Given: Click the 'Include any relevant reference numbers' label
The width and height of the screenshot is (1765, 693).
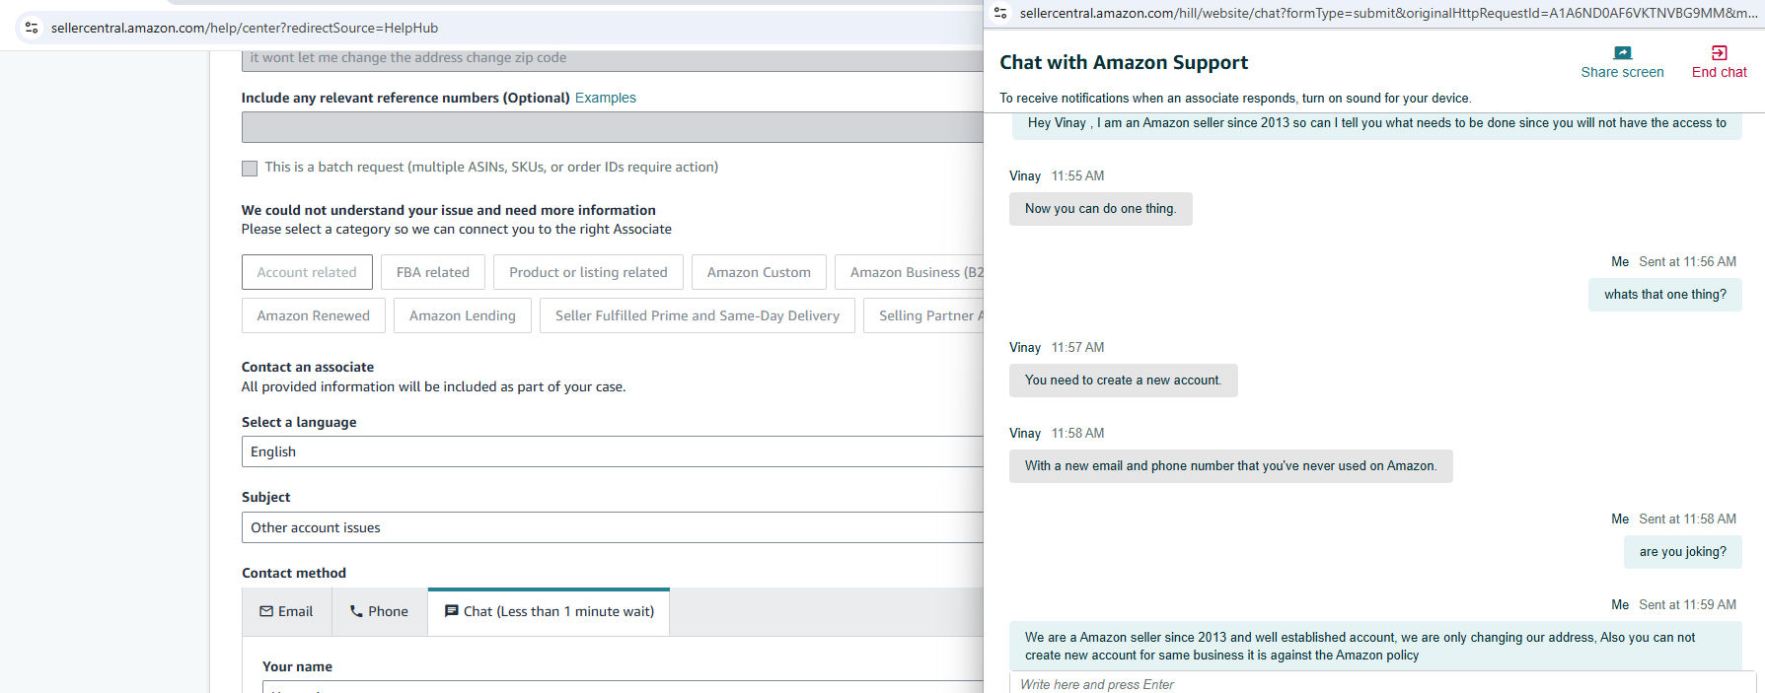Looking at the screenshot, I should coord(405,98).
